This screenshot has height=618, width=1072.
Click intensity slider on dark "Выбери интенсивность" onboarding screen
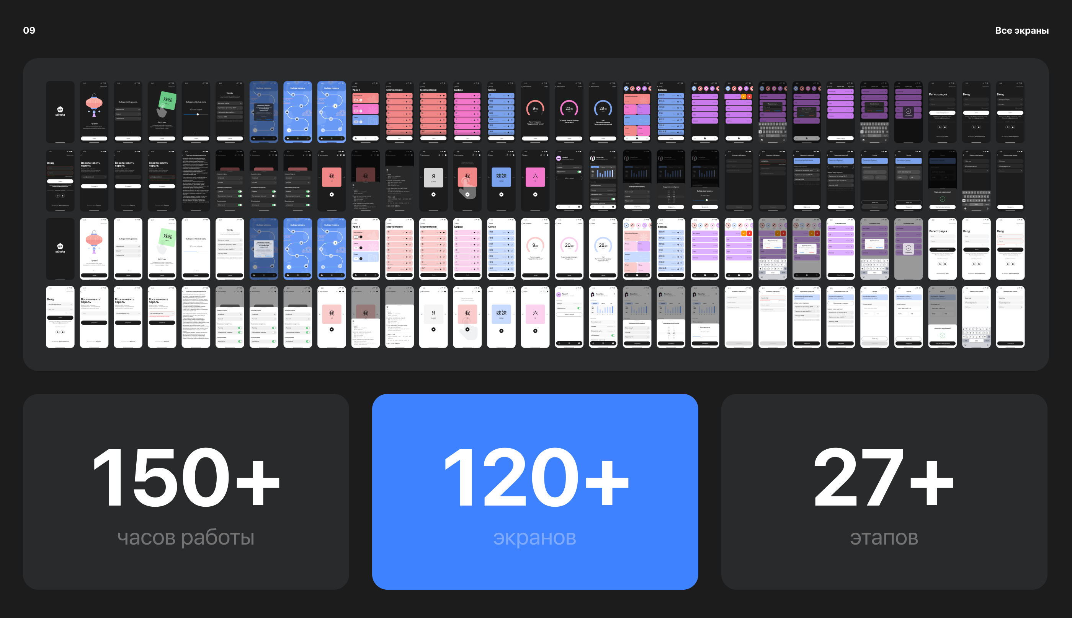(x=198, y=115)
